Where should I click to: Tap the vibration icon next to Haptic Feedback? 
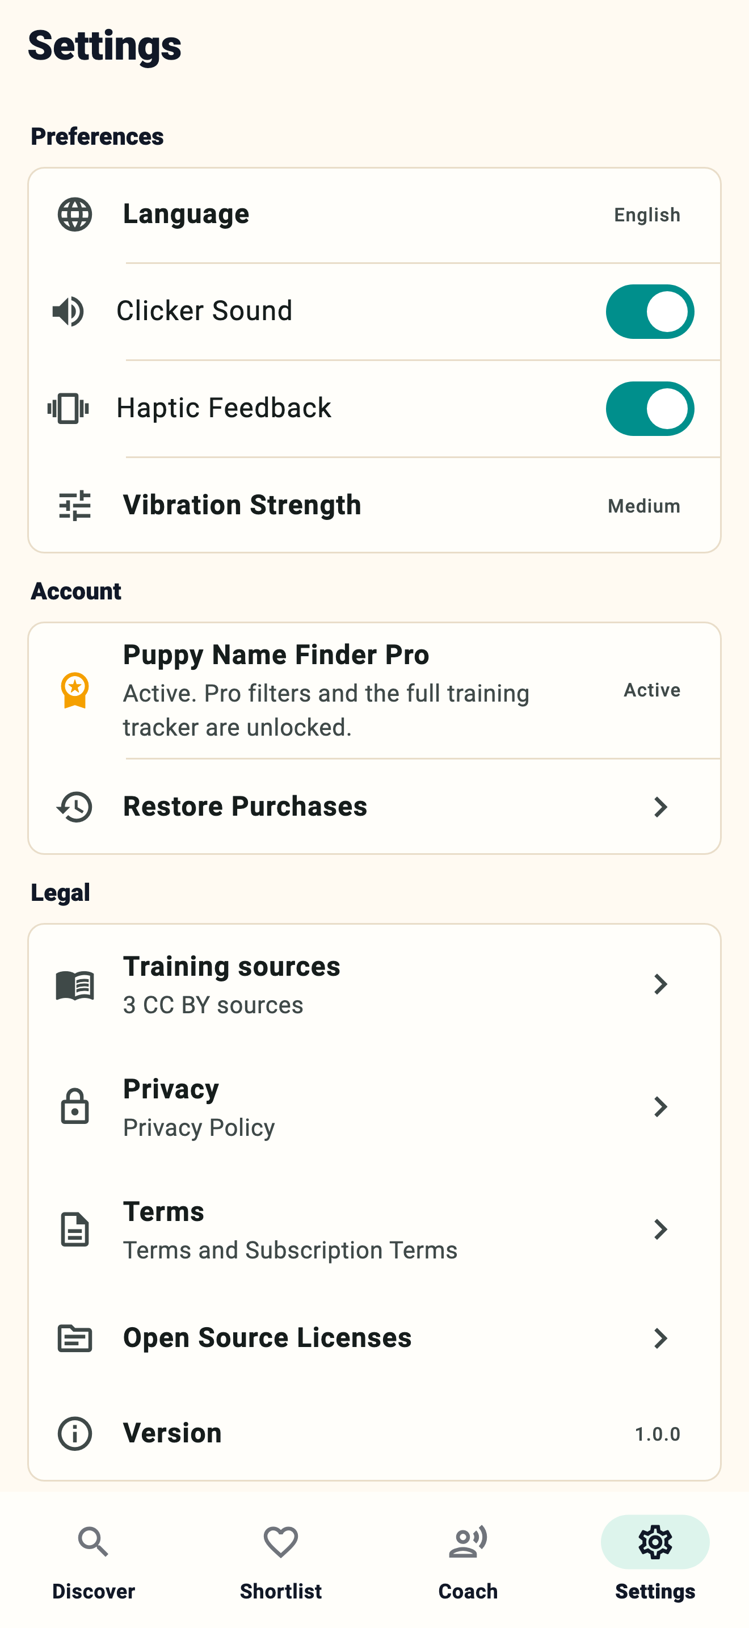[68, 408]
